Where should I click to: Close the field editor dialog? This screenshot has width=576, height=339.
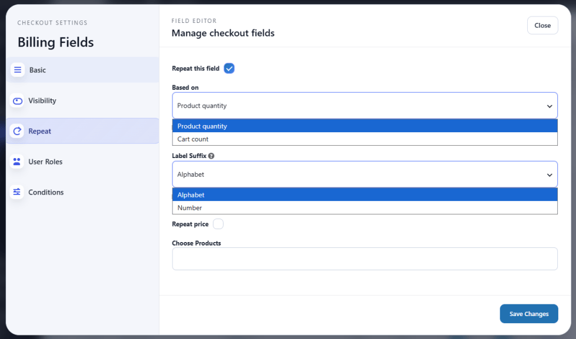click(x=542, y=25)
